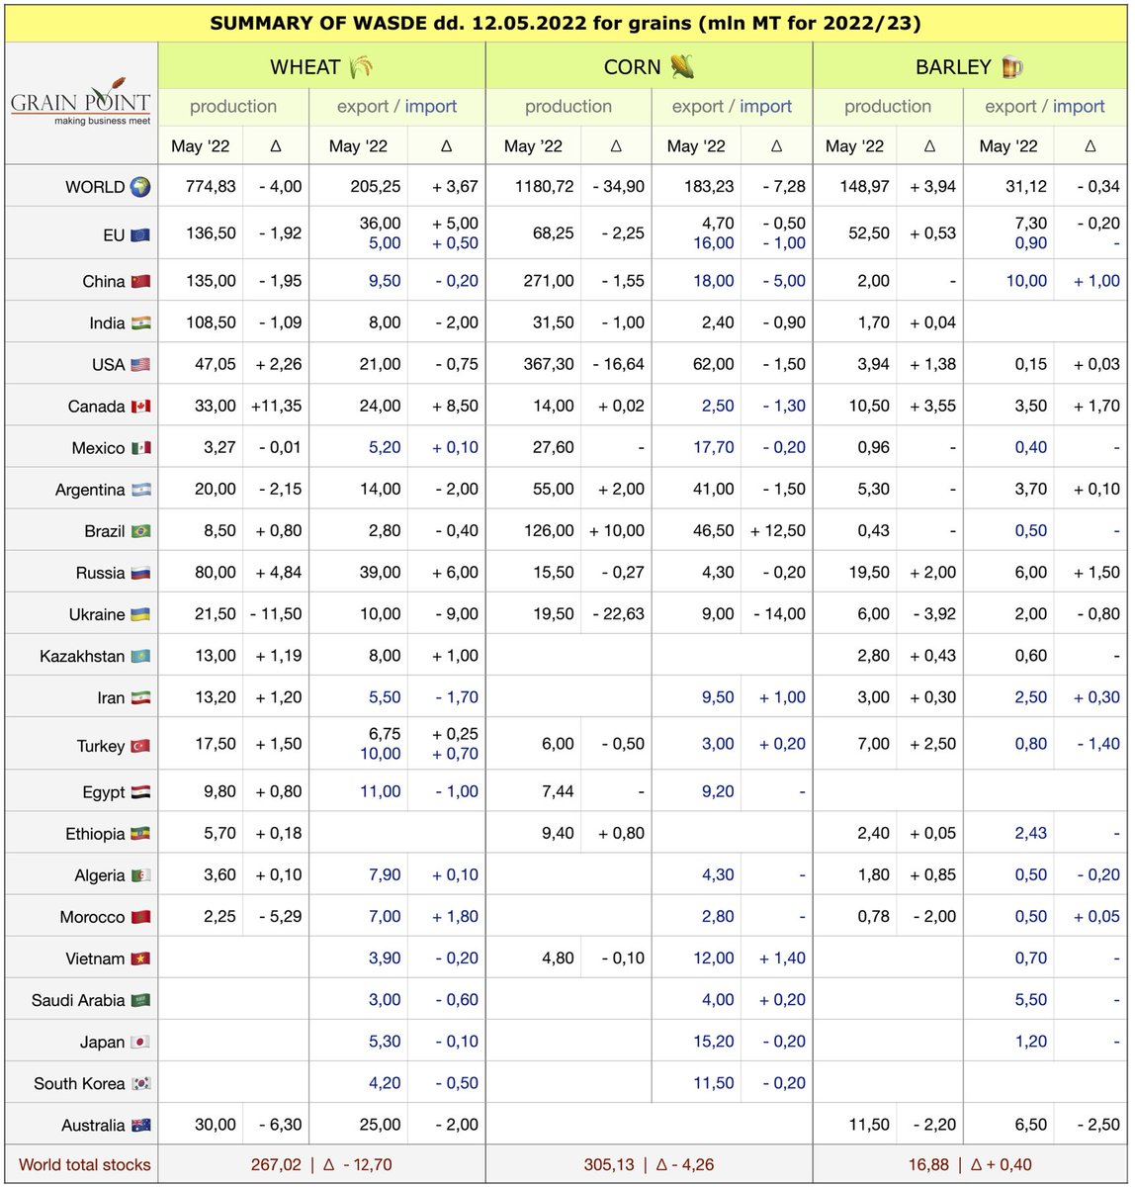The width and height of the screenshot is (1135, 1187).
Task: Click the Ethiopia flag icon
Action: tap(140, 833)
